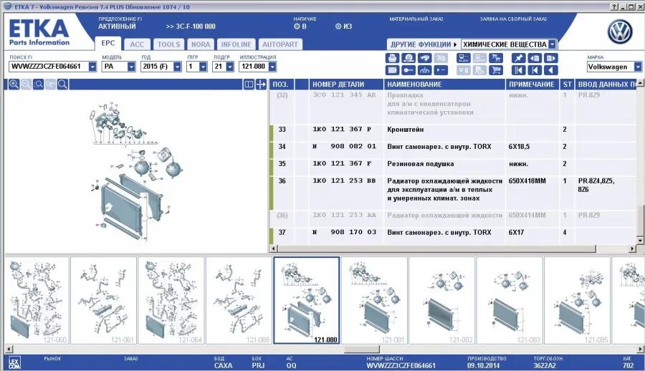The width and height of the screenshot is (645, 371).
Task: Toggle the split-view layout icon
Action: point(249,85)
